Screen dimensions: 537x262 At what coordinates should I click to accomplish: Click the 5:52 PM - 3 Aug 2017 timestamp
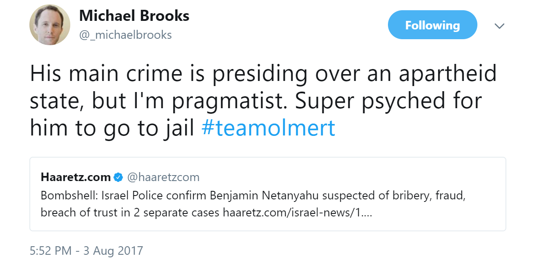[86, 250]
